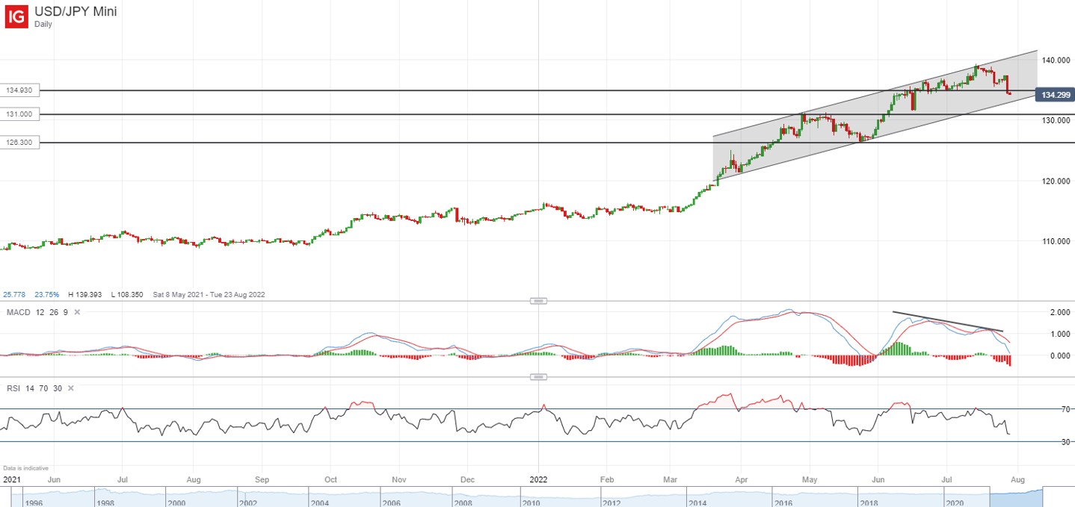Viewport: 1075px width, 507px height.
Task: Click the Nov time axis label
Action: (x=399, y=479)
